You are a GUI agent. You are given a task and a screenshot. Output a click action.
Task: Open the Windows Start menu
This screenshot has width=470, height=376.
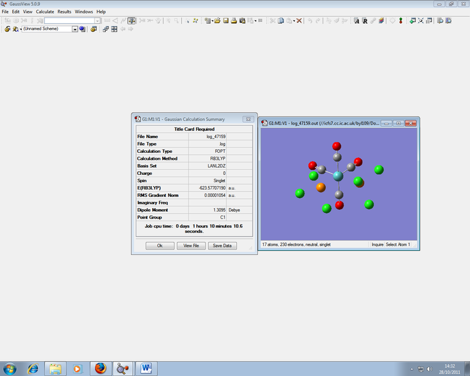(x=9, y=368)
